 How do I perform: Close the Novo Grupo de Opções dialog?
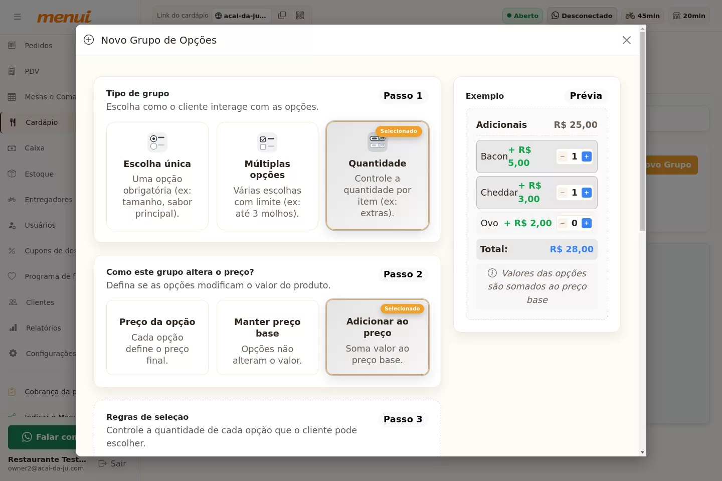pos(627,40)
